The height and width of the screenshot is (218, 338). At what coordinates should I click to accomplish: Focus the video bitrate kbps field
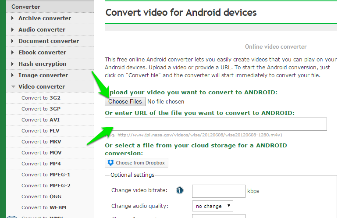(x=219, y=191)
